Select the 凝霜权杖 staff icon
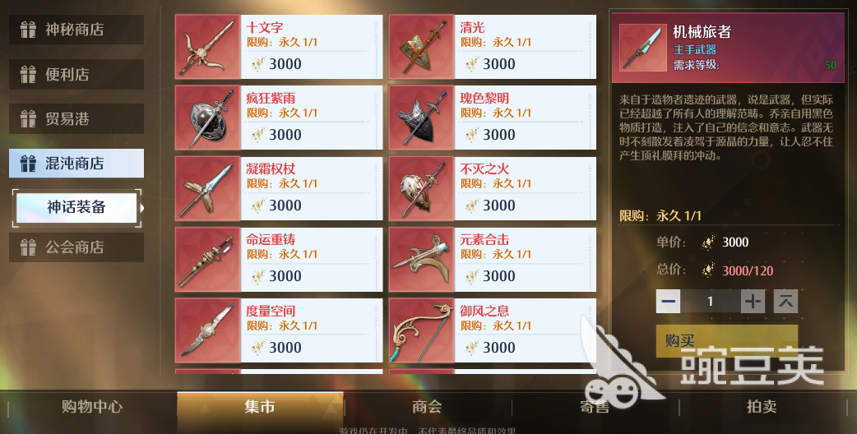 coord(208,188)
